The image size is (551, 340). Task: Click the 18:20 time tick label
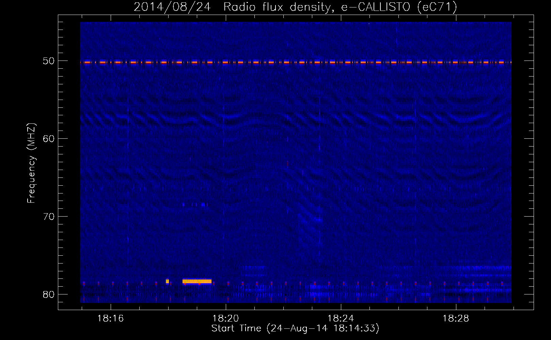coord(225,319)
